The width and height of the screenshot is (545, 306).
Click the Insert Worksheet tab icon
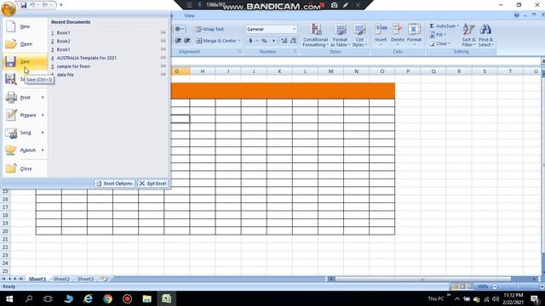[x=105, y=279]
